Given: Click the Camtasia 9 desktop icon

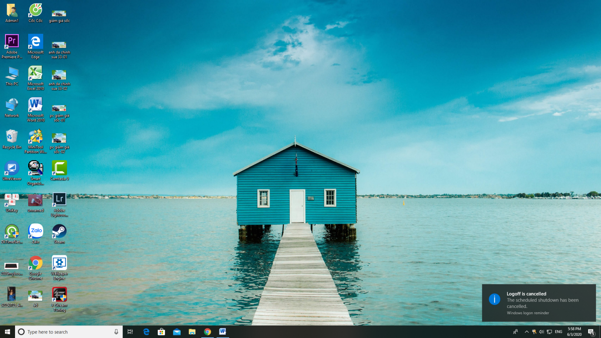Looking at the screenshot, I should pos(59,168).
